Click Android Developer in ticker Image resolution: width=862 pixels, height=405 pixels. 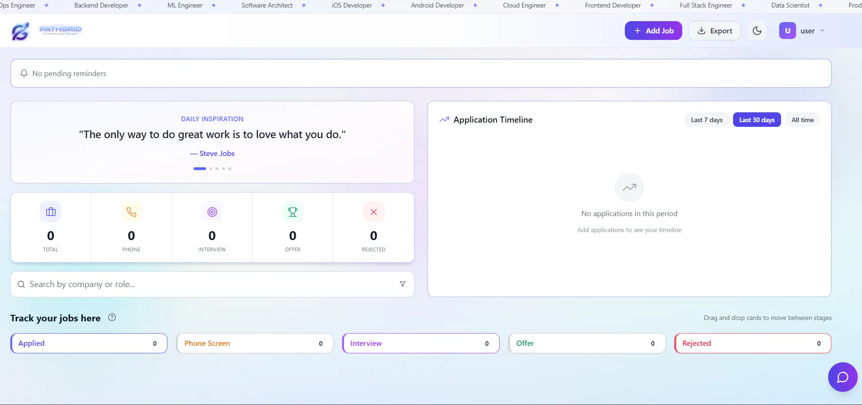[438, 5]
